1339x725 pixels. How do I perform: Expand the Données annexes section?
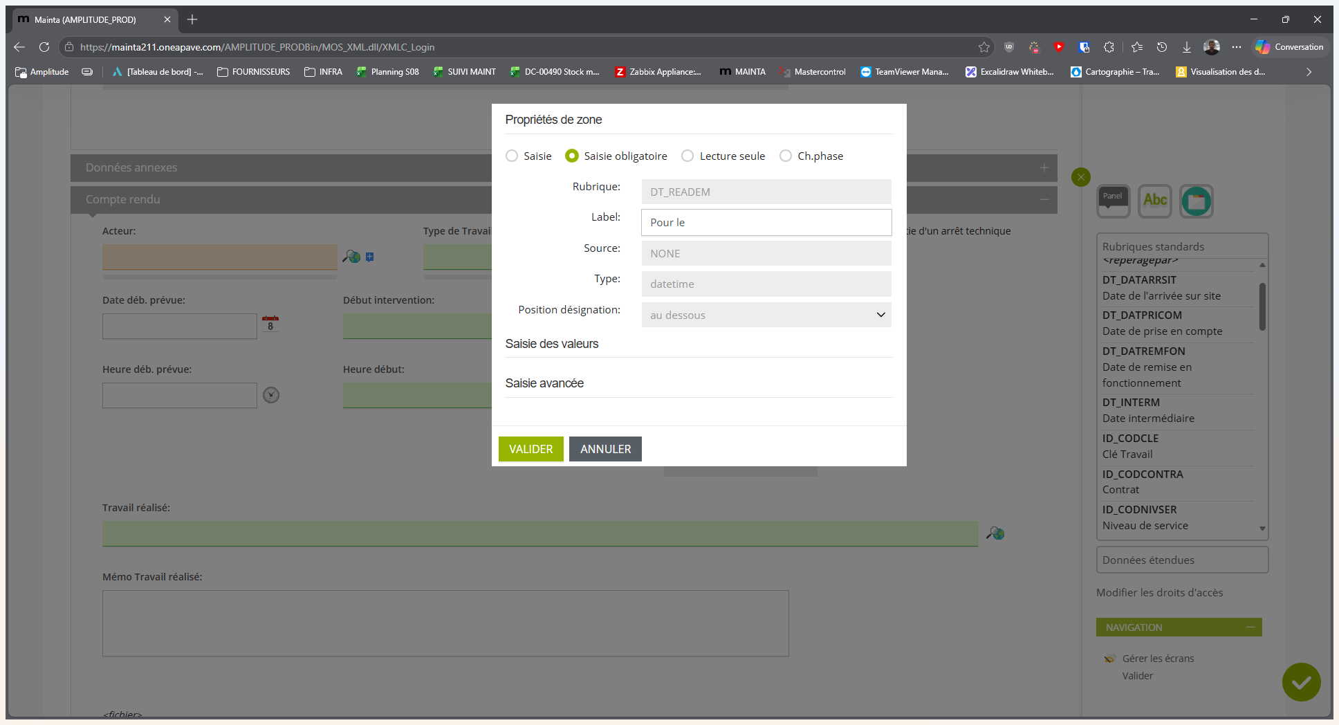click(1044, 168)
